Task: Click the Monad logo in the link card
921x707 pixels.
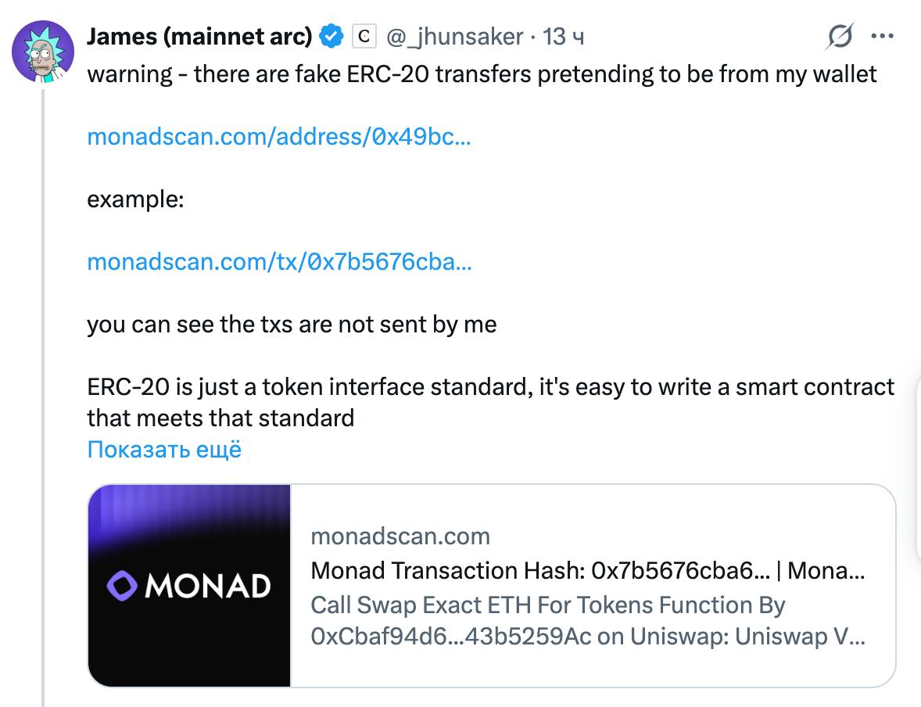Action: [x=188, y=585]
